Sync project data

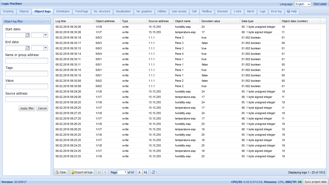pos(315,182)
